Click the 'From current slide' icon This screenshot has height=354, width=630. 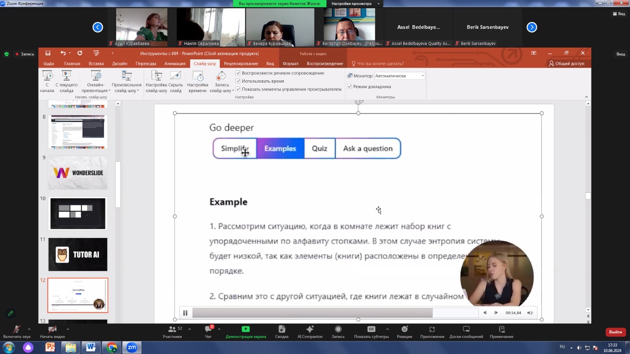(67, 76)
